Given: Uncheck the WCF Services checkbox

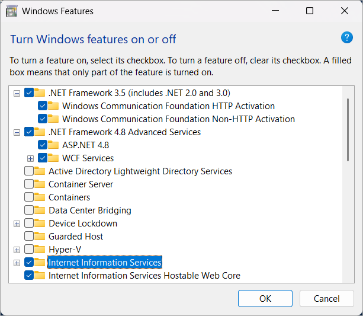Looking at the screenshot, I should coord(43,158).
